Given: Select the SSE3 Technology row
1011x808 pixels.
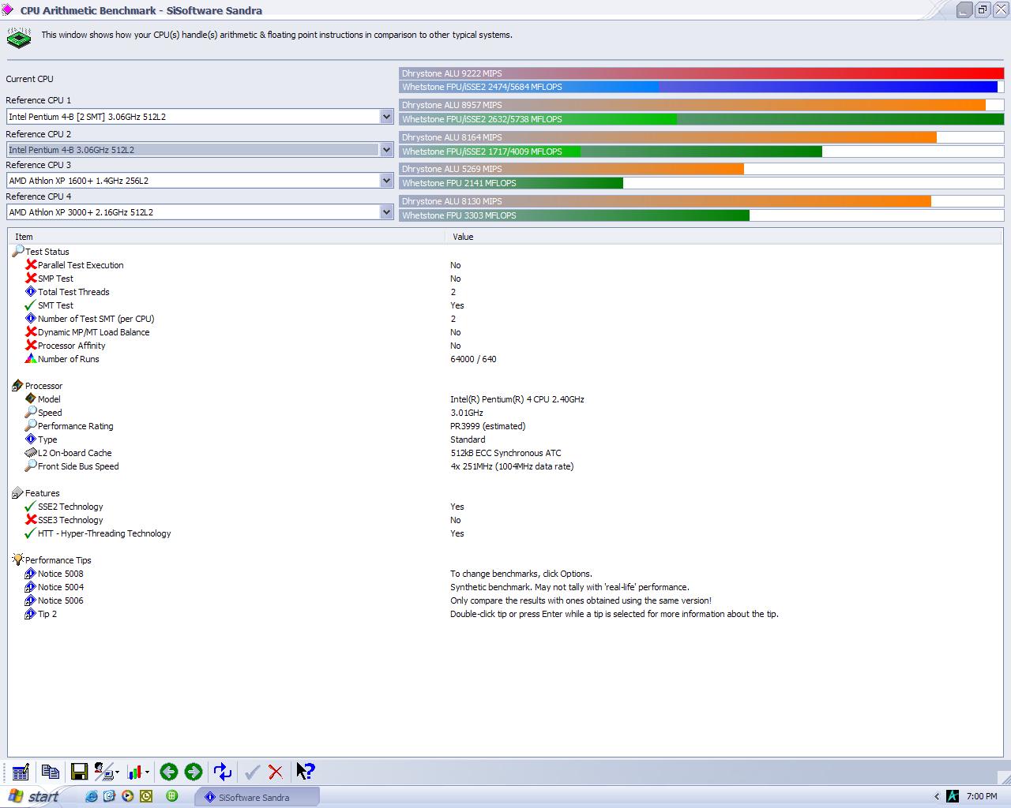Looking at the screenshot, I should (70, 520).
